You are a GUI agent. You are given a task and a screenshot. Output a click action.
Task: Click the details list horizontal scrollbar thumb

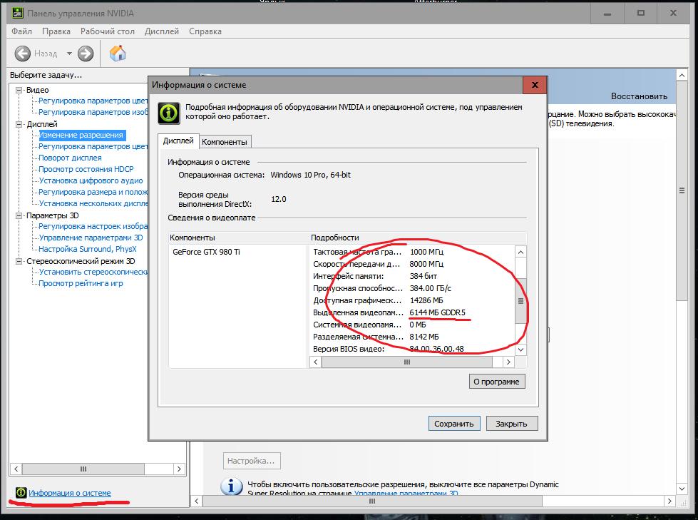[x=407, y=362]
